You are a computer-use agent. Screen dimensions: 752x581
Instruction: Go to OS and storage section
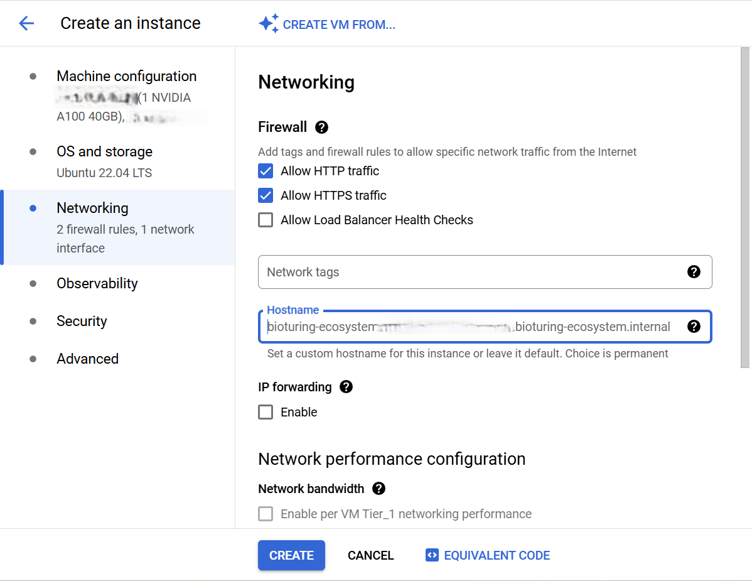[x=104, y=152]
